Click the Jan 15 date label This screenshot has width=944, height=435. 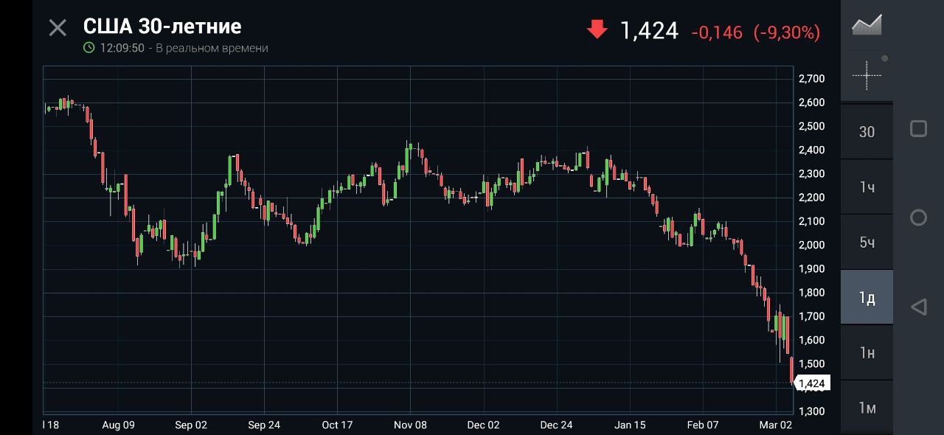click(630, 425)
